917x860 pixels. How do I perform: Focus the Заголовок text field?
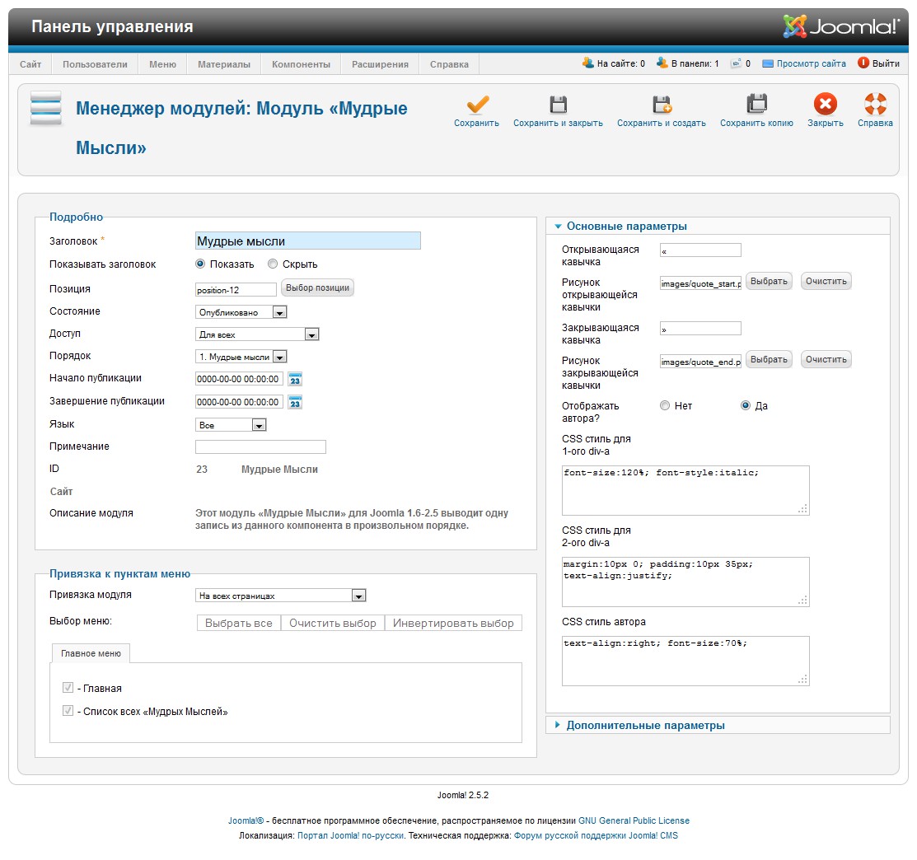(x=307, y=241)
